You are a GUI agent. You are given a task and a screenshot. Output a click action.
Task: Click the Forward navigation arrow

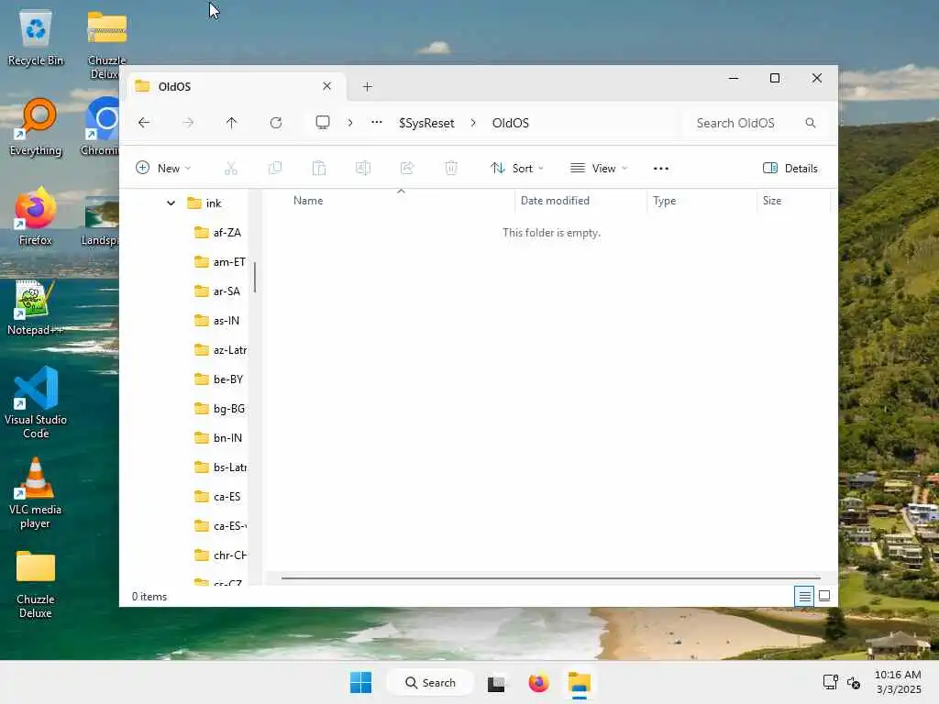pos(188,123)
